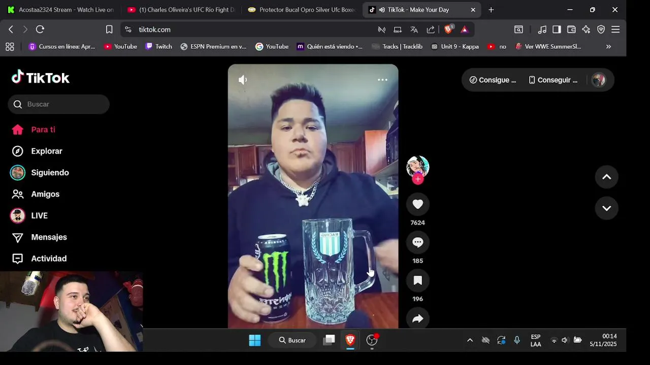Open Brave playlist music icon
The width and height of the screenshot is (650, 365).
(542, 29)
